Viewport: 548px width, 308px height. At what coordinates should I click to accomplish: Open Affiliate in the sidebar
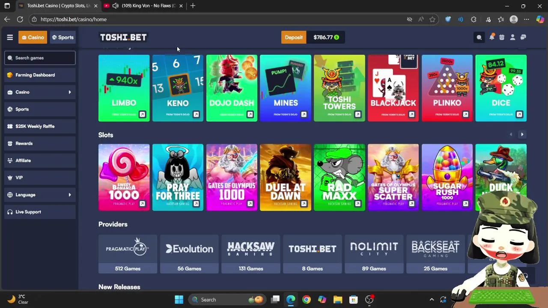click(40, 160)
